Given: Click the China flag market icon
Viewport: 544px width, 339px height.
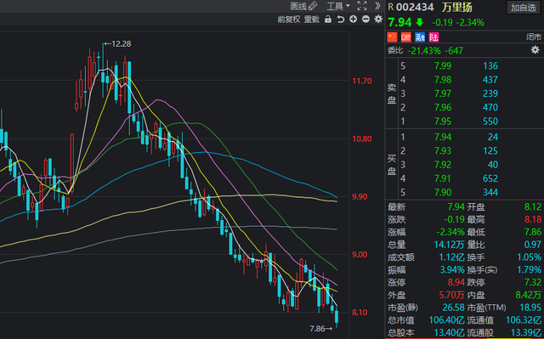Looking at the screenshot, I should tap(392, 37).
